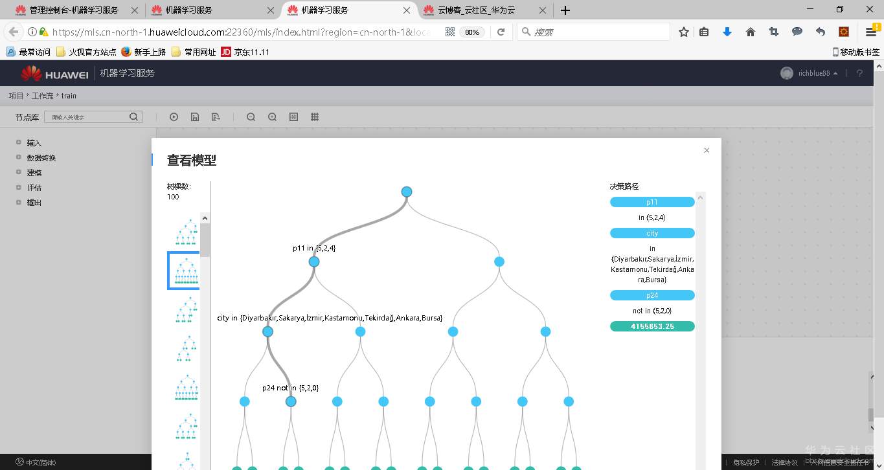
Task: Go to 项目 in the breadcrumb
Action: click(16, 96)
